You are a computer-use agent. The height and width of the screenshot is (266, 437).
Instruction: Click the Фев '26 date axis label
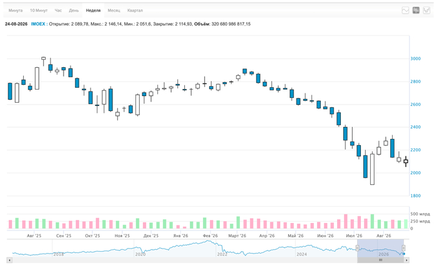point(210,235)
